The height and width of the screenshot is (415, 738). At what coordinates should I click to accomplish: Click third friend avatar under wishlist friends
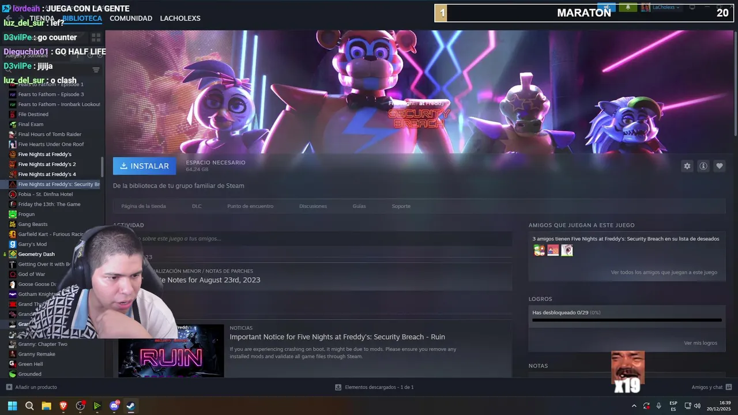coord(567,250)
